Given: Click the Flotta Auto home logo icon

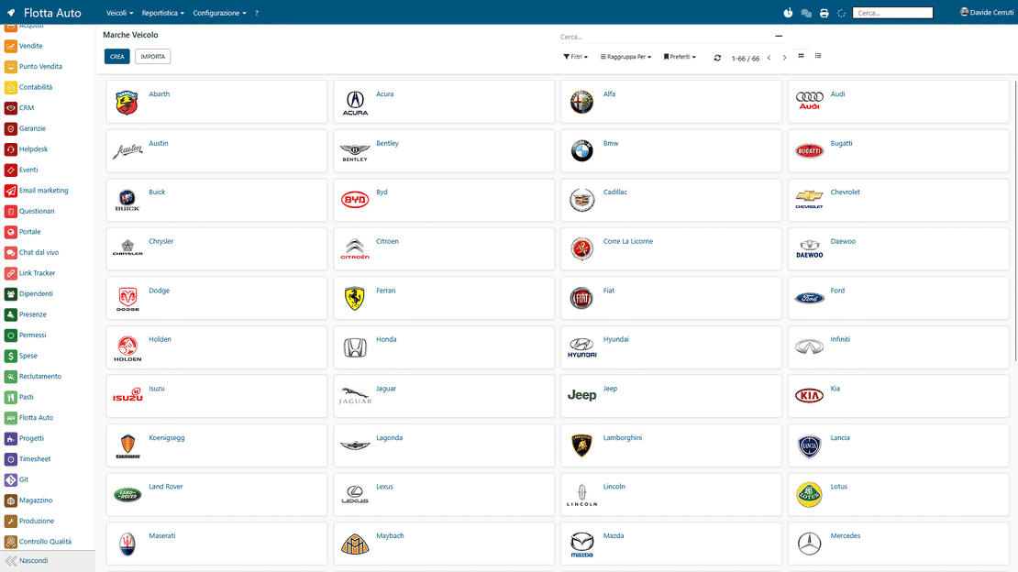Looking at the screenshot, I should 11,12.
